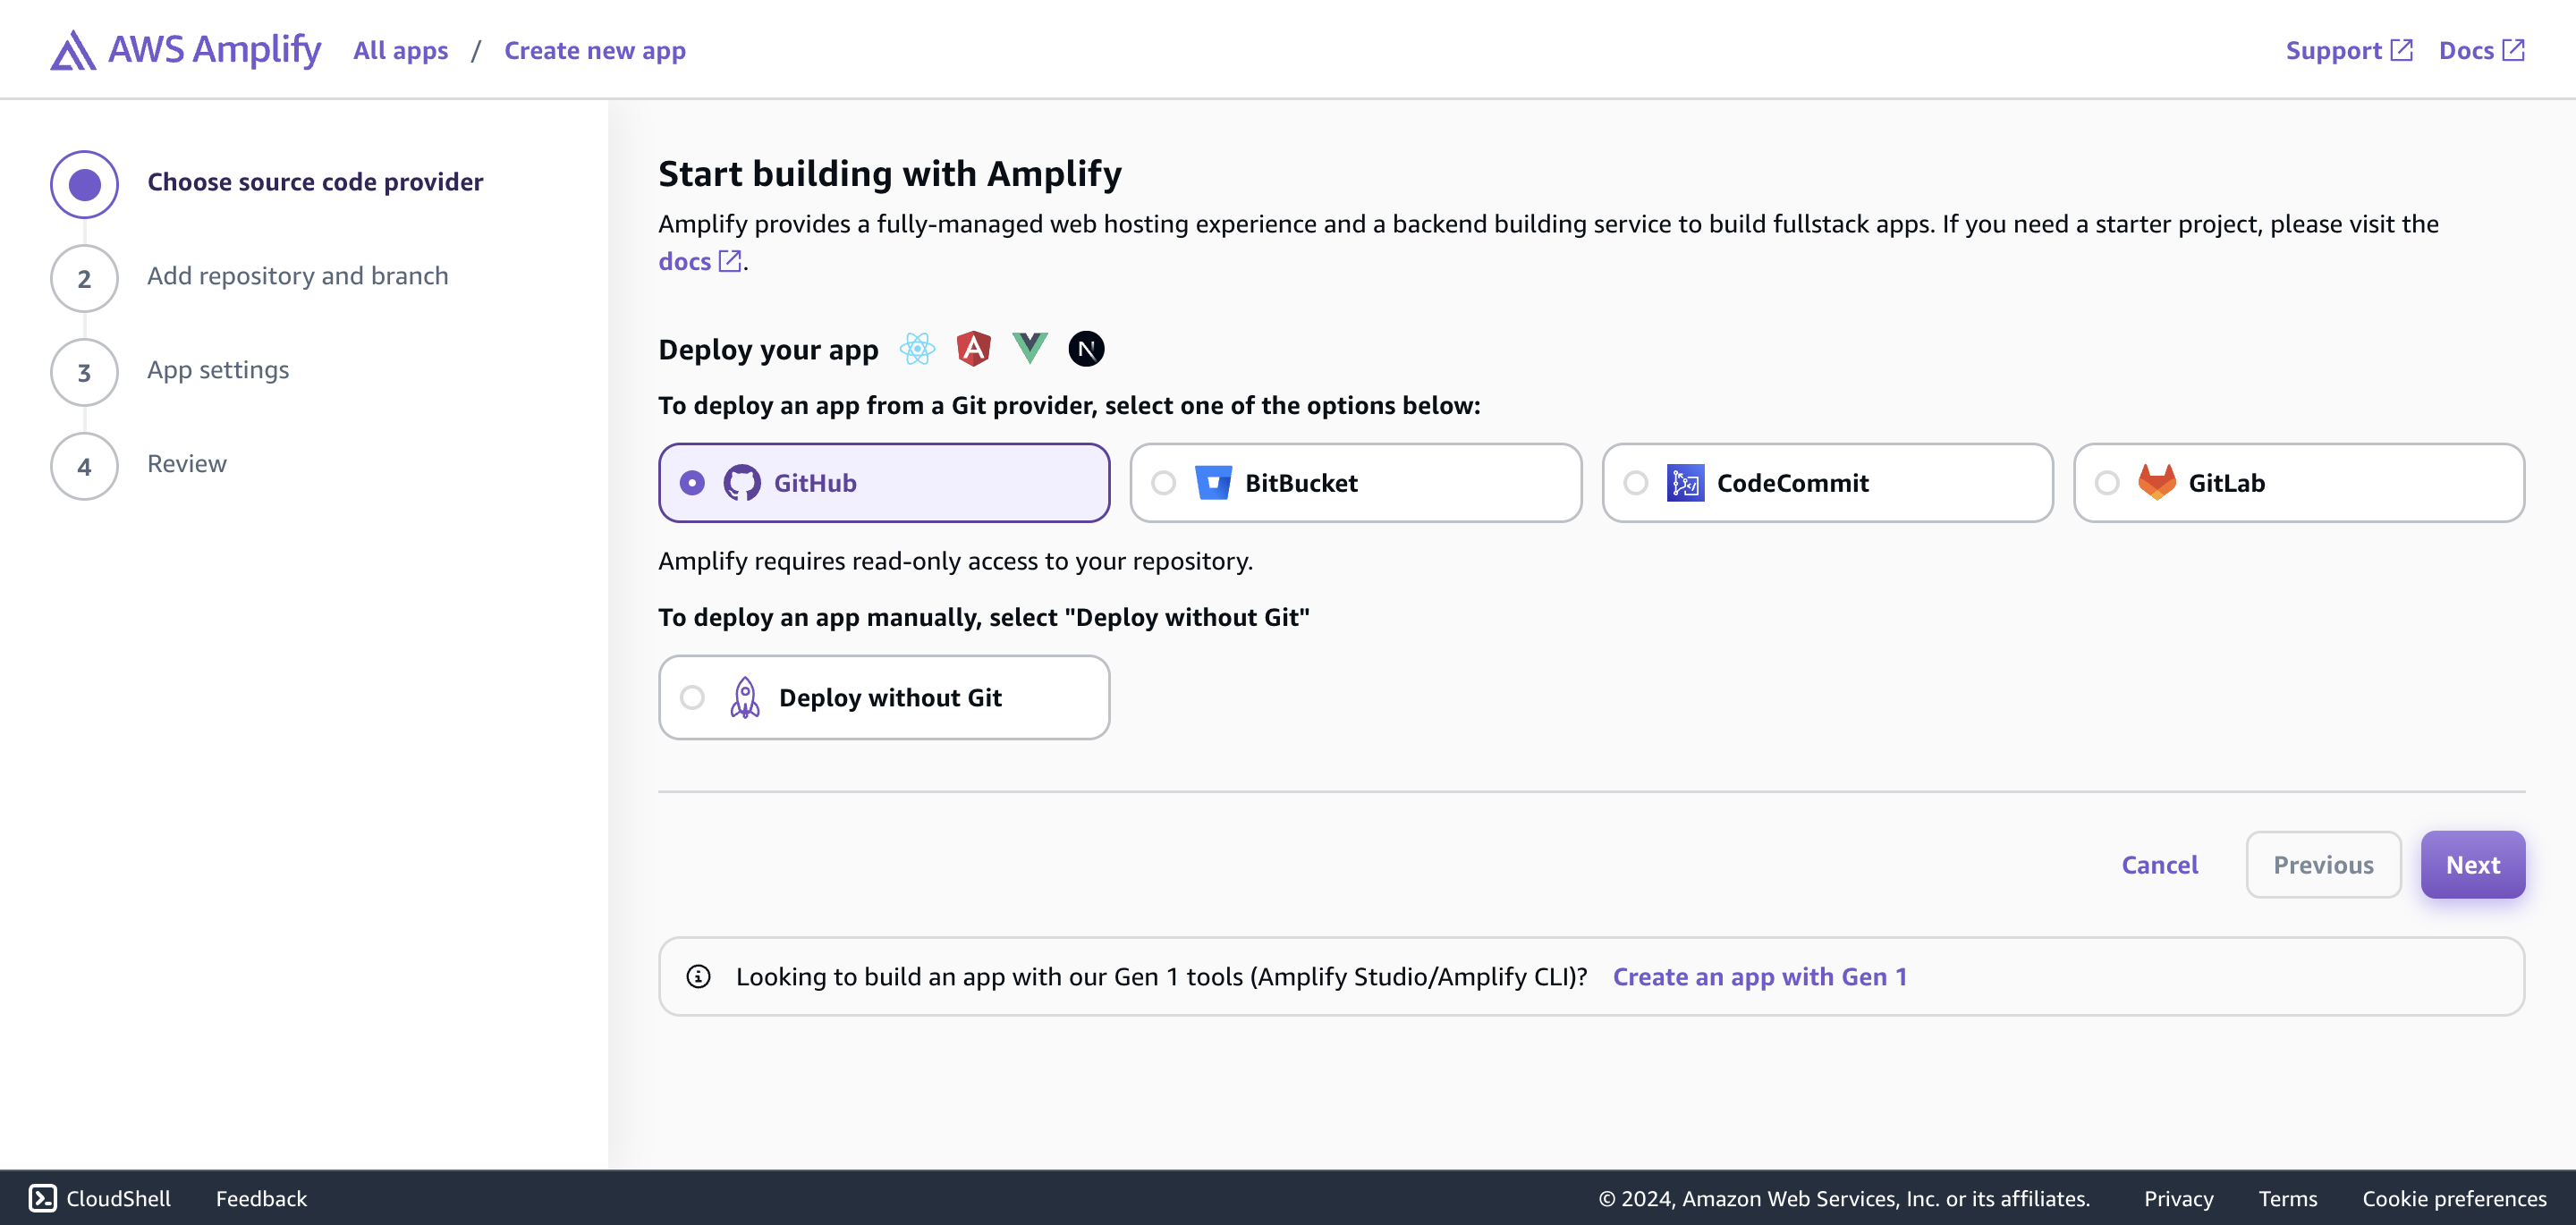Viewport: 2576px width, 1225px height.
Task: Click the GitLab fox logo icon
Action: pos(2157,483)
